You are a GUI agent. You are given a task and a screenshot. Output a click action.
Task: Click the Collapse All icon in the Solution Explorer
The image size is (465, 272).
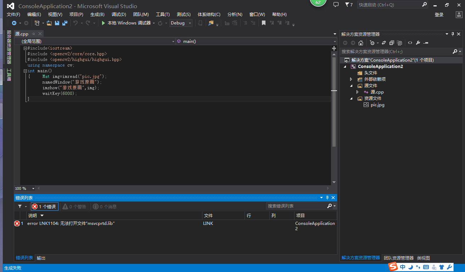(x=392, y=43)
